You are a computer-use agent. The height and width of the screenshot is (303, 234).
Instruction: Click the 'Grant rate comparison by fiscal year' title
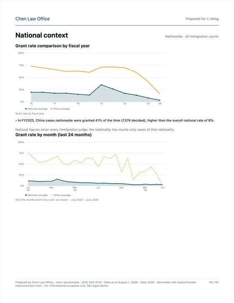click(53, 46)
